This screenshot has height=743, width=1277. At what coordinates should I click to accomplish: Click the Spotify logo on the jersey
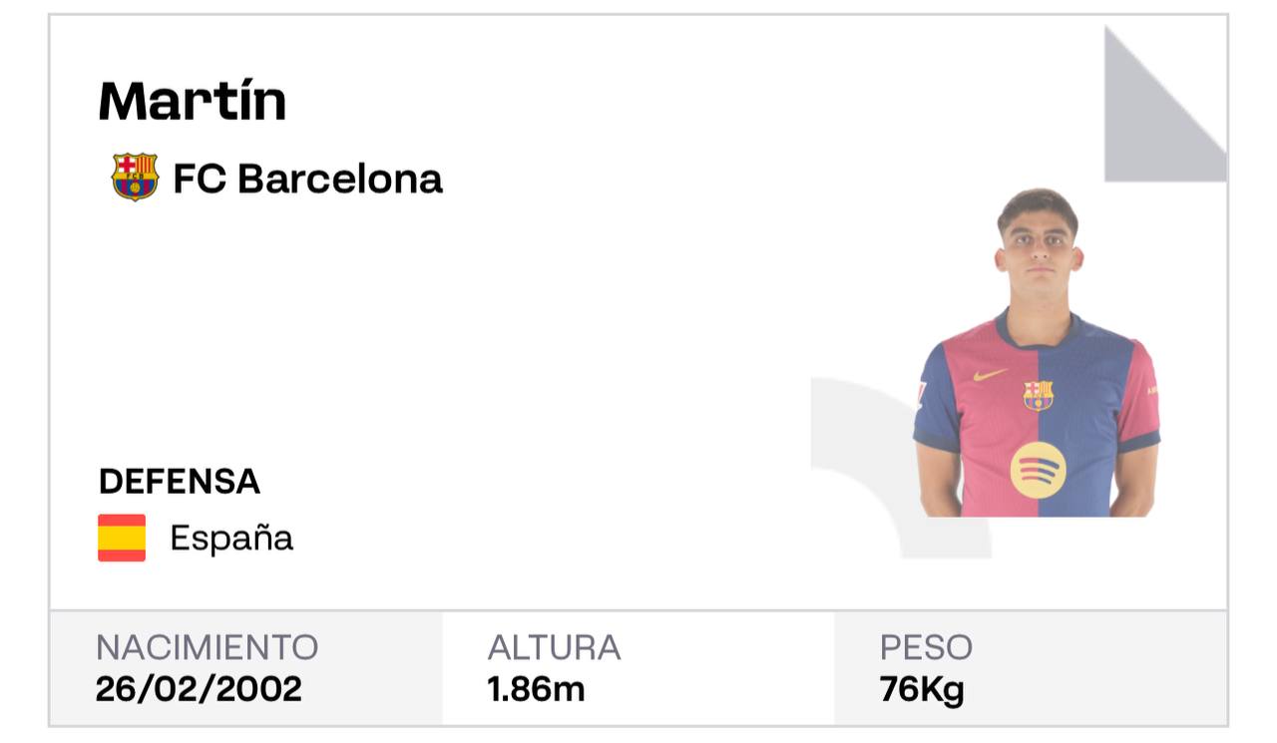point(1038,470)
